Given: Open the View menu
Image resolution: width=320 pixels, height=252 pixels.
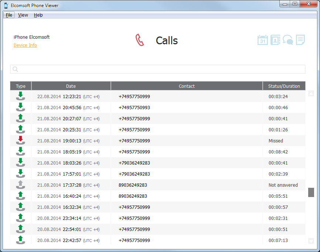Looking at the screenshot, I should coord(23,15).
